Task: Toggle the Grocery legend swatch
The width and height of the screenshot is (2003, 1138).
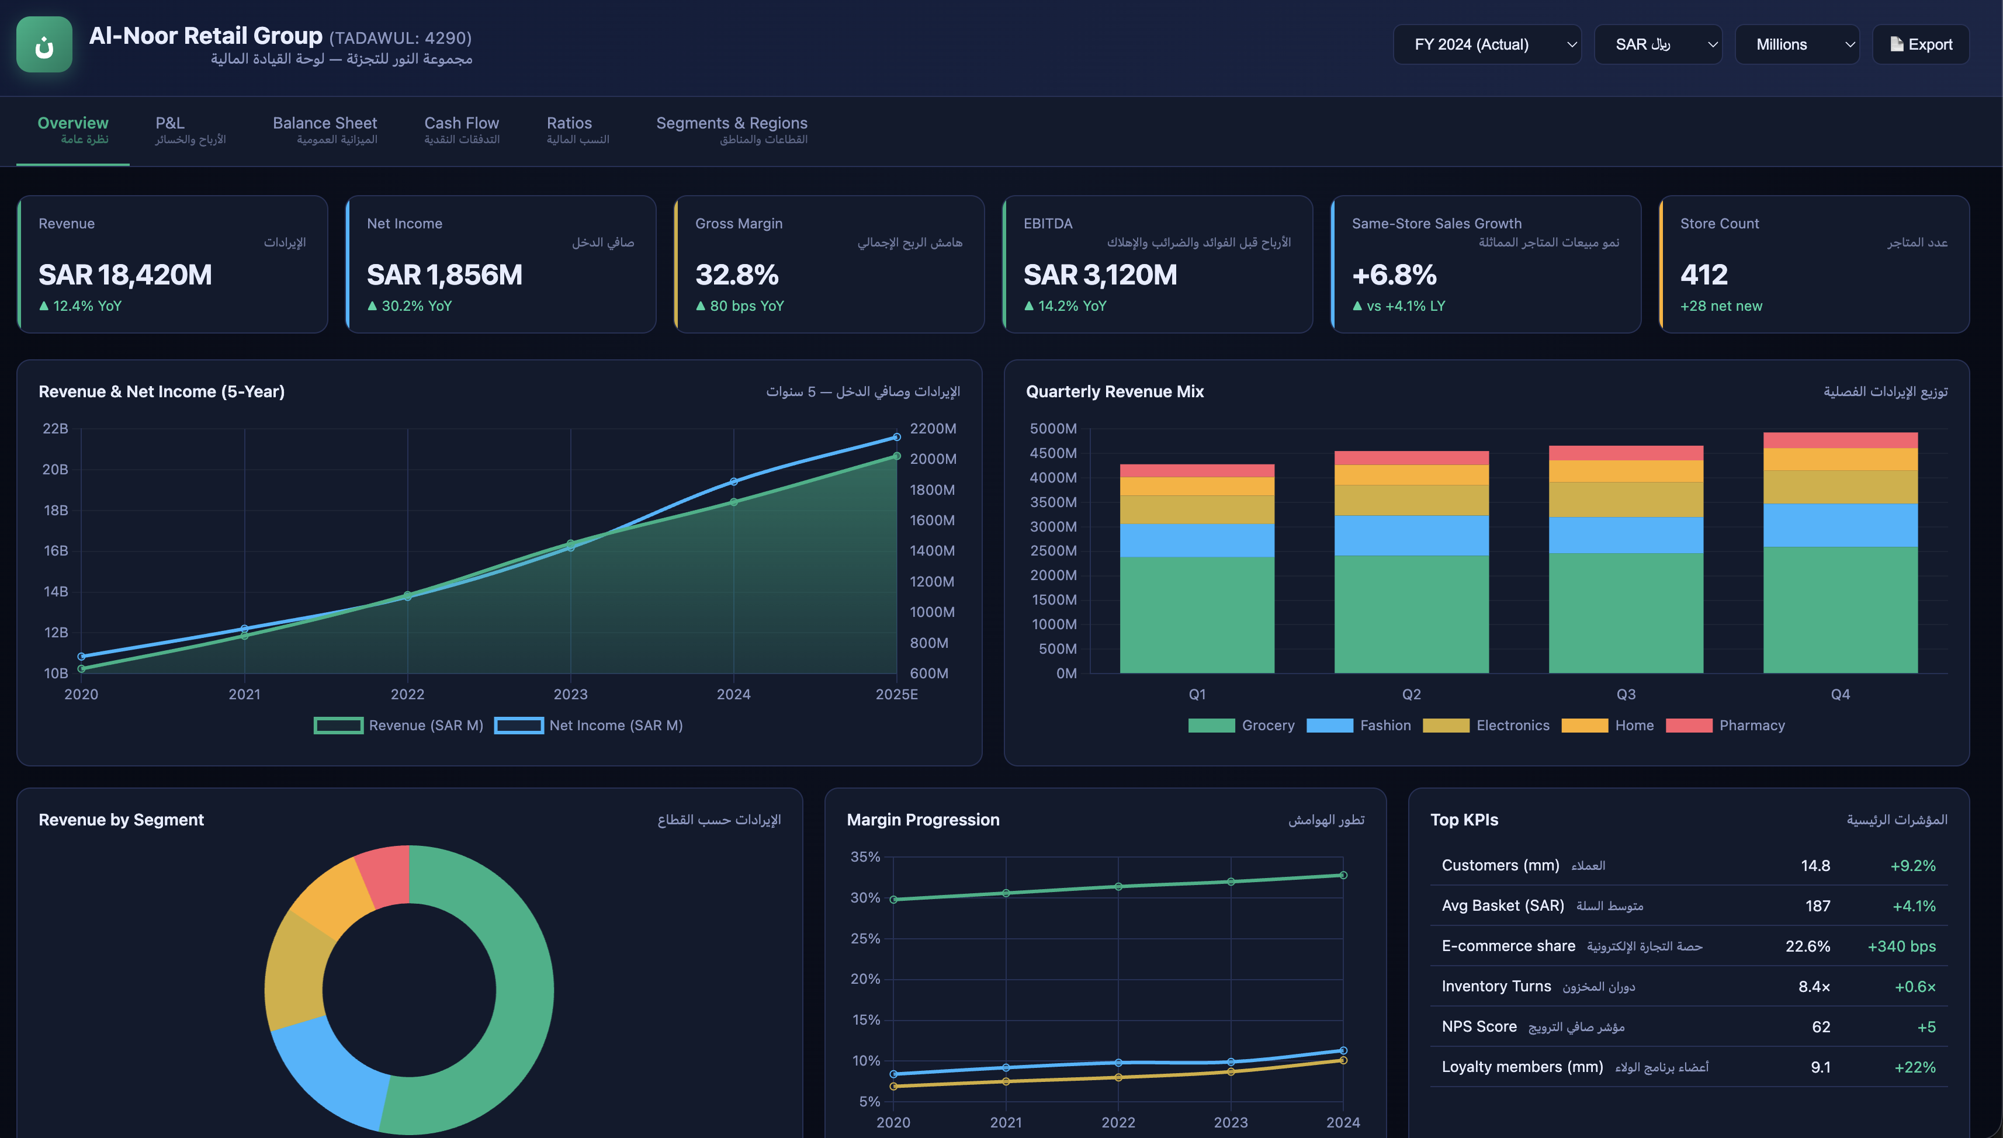Action: pyautogui.click(x=1211, y=726)
